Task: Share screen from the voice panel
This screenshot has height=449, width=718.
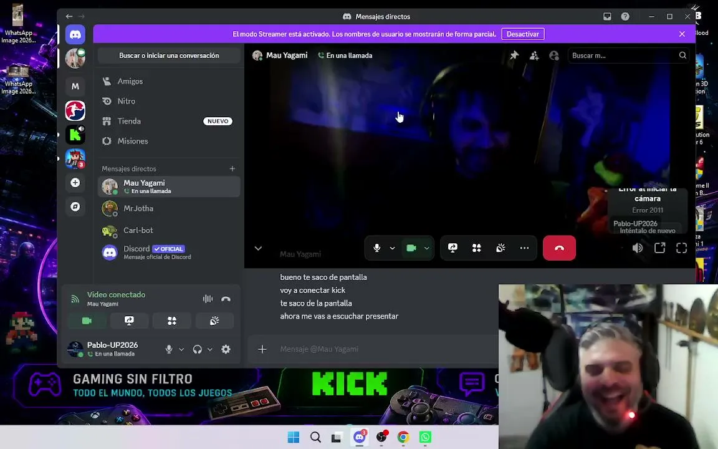Action: pyautogui.click(x=129, y=321)
